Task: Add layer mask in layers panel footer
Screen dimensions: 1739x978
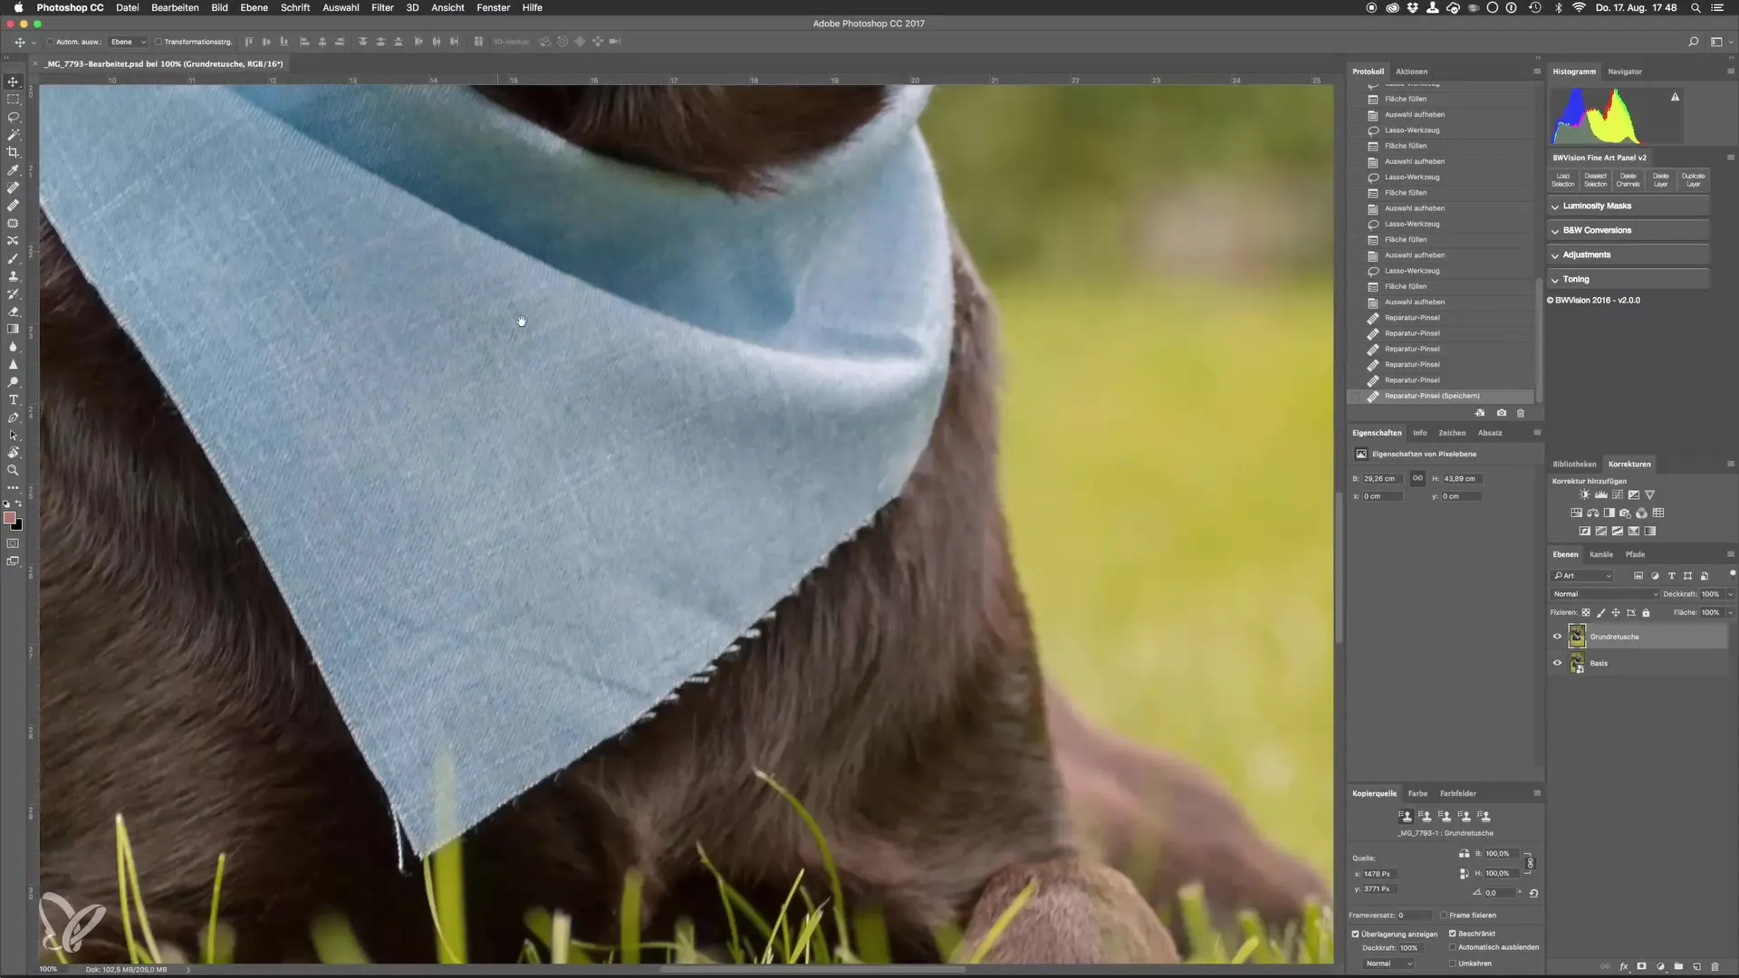Action: click(x=1641, y=966)
